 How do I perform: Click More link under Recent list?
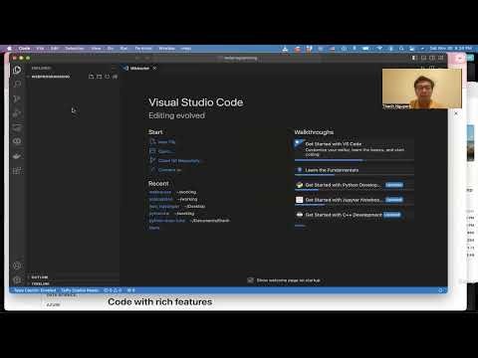click(x=154, y=228)
